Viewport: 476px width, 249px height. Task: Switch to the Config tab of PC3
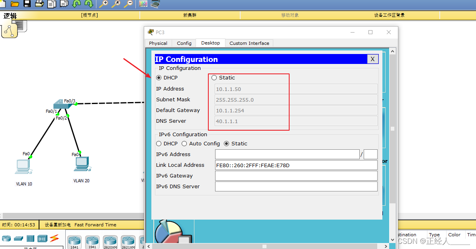pos(184,43)
